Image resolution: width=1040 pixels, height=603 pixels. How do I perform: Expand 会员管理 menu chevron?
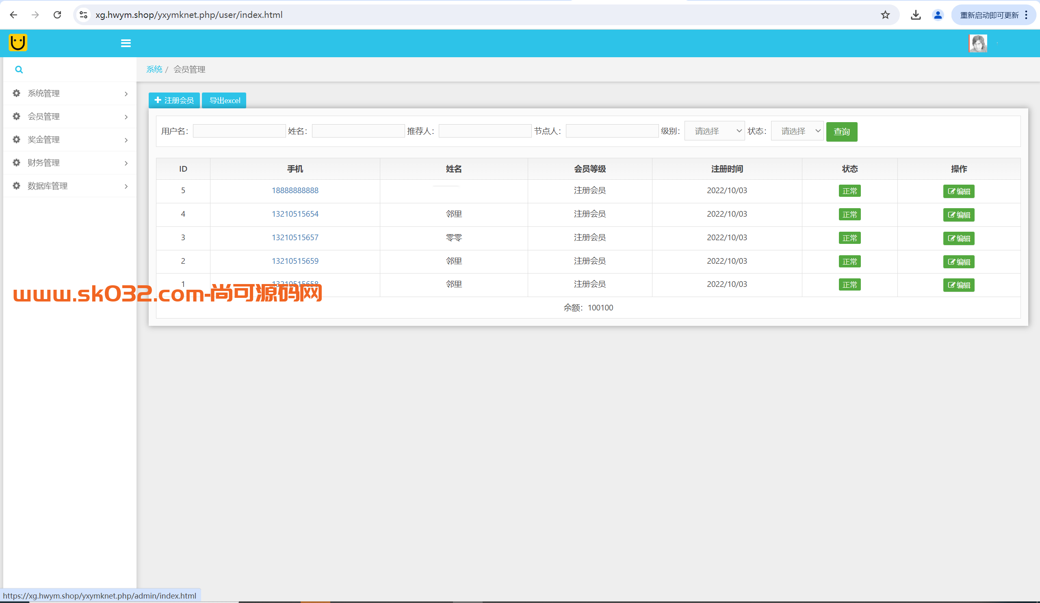[x=126, y=117]
